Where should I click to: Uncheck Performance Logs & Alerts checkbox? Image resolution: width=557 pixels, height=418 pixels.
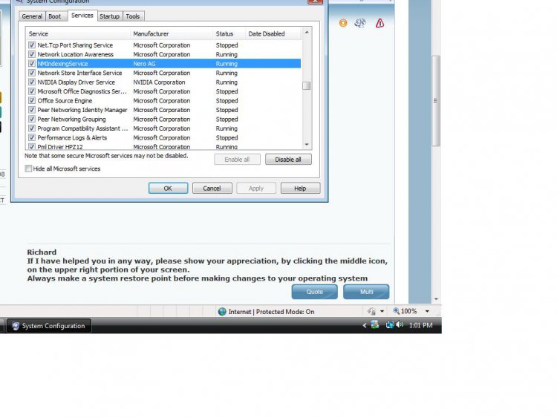point(32,137)
